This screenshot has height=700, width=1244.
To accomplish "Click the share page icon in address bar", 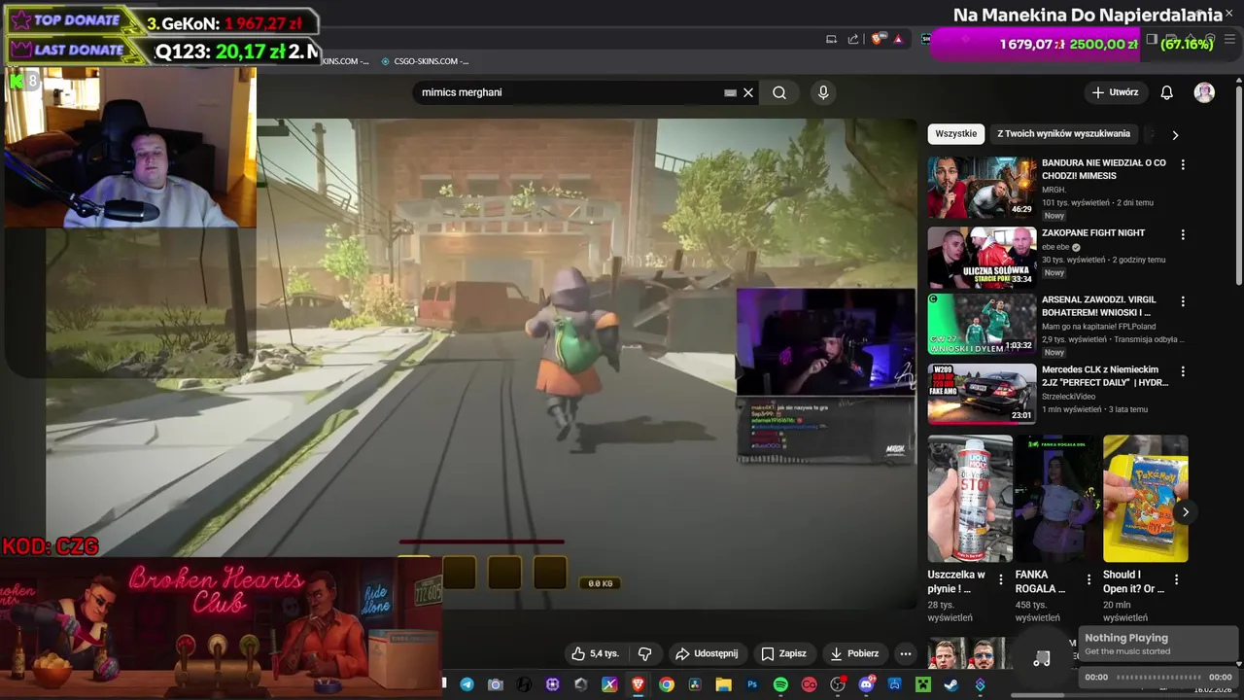I will point(853,39).
